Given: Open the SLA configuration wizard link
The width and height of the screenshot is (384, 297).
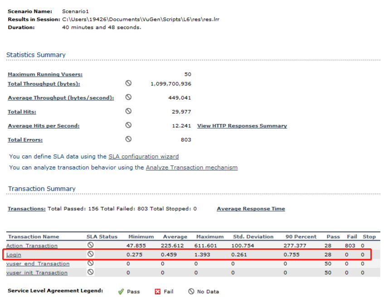Looking at the screenshot, I should (x=143, y=157).
